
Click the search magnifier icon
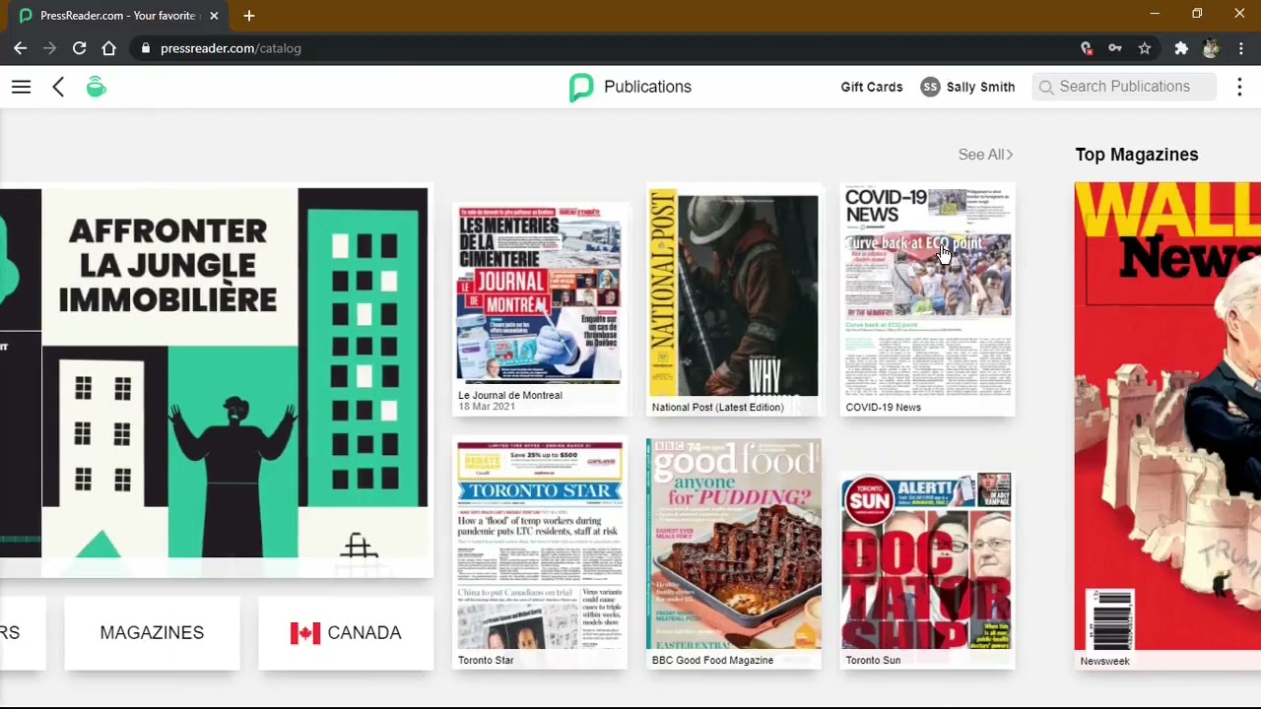click(1046, 87)
